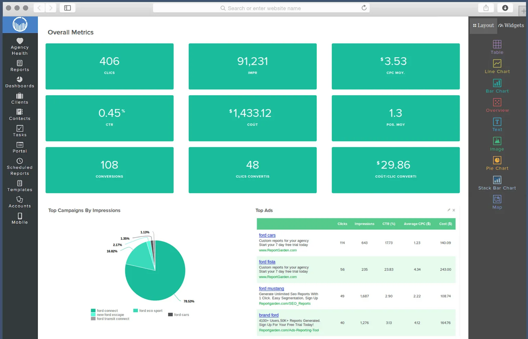
Task: Add a Line Chart widget
Action: [x=497, y=66]
